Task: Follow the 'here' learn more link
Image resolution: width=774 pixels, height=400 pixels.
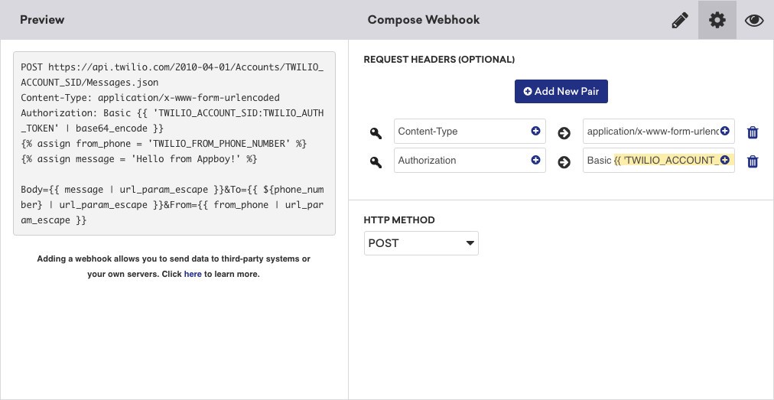Action: click(193, 274)
